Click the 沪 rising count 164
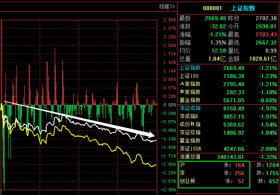280x195 pixels. pos(239,165)
